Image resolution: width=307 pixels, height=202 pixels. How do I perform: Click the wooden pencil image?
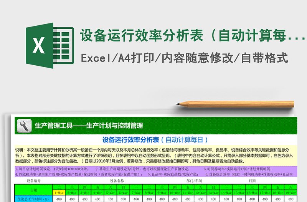(235, 104)
